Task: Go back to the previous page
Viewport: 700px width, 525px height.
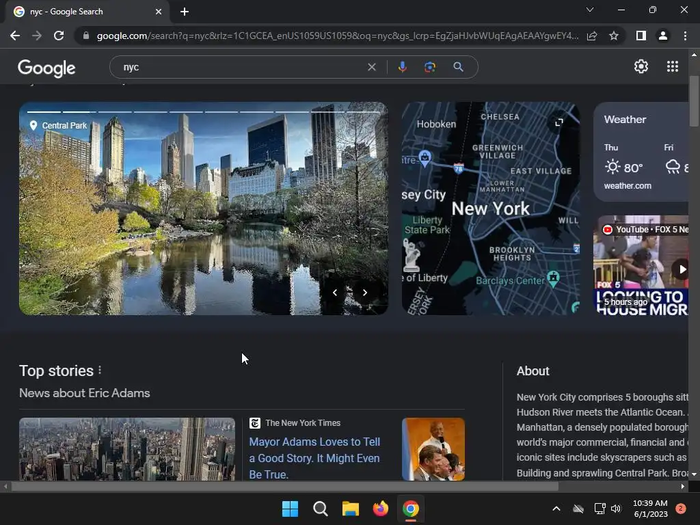Action: (x=15, y=36)
